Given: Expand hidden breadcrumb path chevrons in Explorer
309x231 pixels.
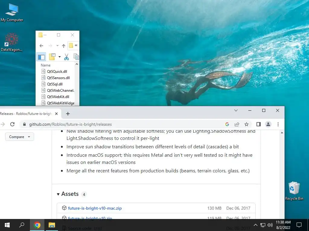Looking at the screenshot, I should [x=76, y=45].
